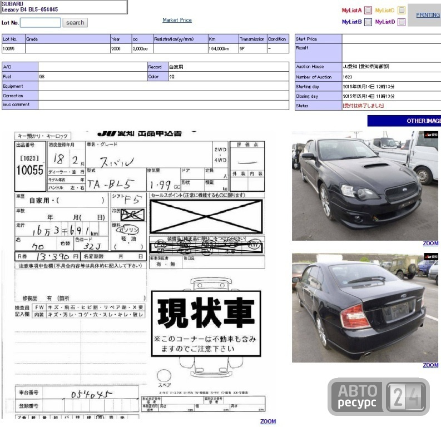
Task: Click the red Status message text
Action: [x=363, y=106]
